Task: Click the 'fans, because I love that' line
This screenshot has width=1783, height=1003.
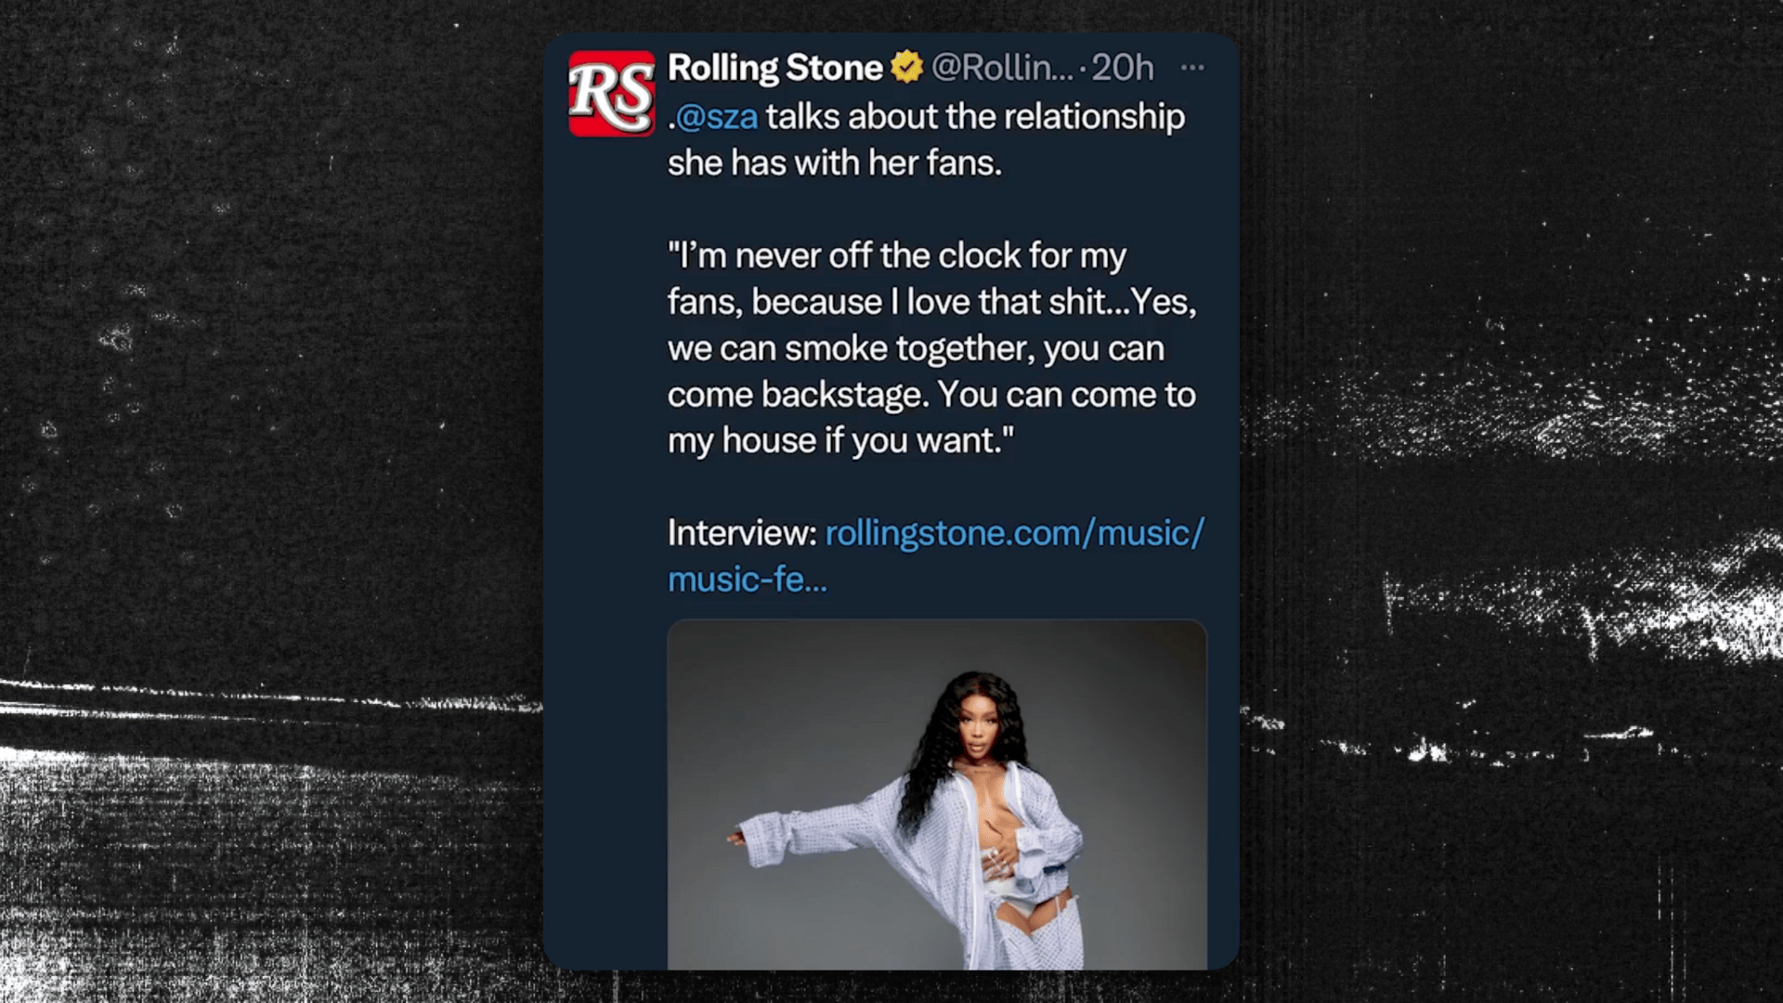Action: pyautogui.click(x=931, y=302)
